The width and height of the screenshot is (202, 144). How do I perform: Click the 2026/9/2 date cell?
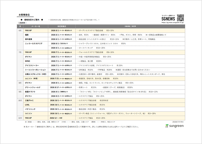62,96
